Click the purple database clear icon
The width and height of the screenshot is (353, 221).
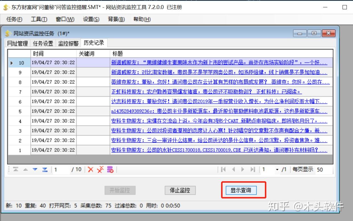coord(110,170)
